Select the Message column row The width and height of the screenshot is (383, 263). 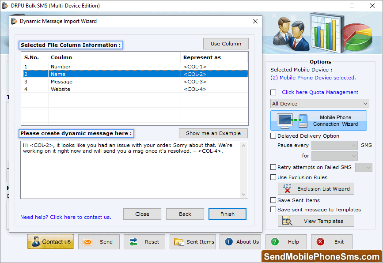pyautogui.click(x=135, y=82)
